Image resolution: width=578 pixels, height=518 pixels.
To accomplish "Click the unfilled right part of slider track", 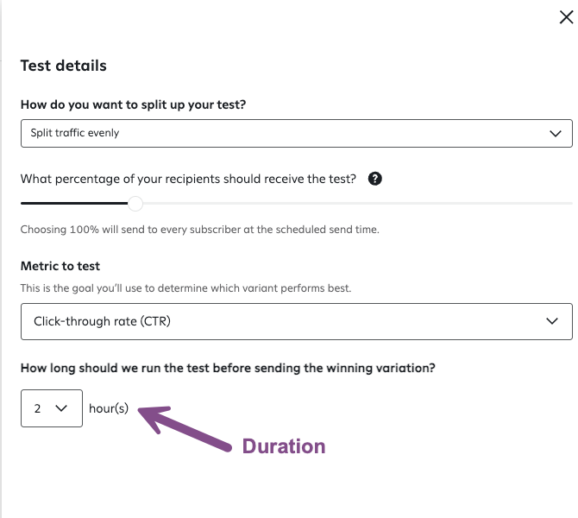I will coord(354,204).
